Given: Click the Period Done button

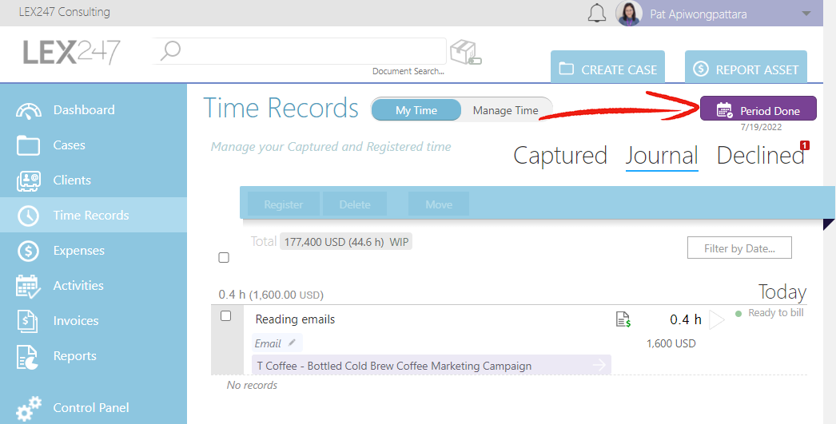Looking at the screenshot, I should 758,109.
